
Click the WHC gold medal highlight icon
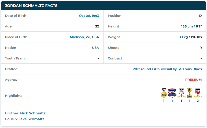coord(164,93)
